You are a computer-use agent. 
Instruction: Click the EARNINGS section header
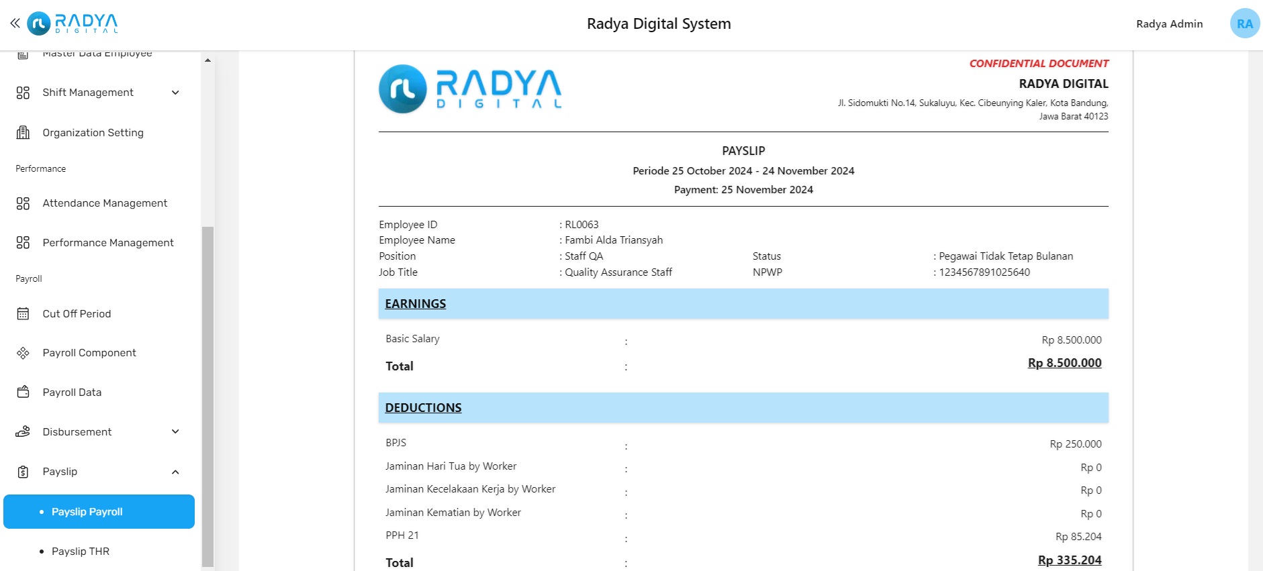coord(743,304)
